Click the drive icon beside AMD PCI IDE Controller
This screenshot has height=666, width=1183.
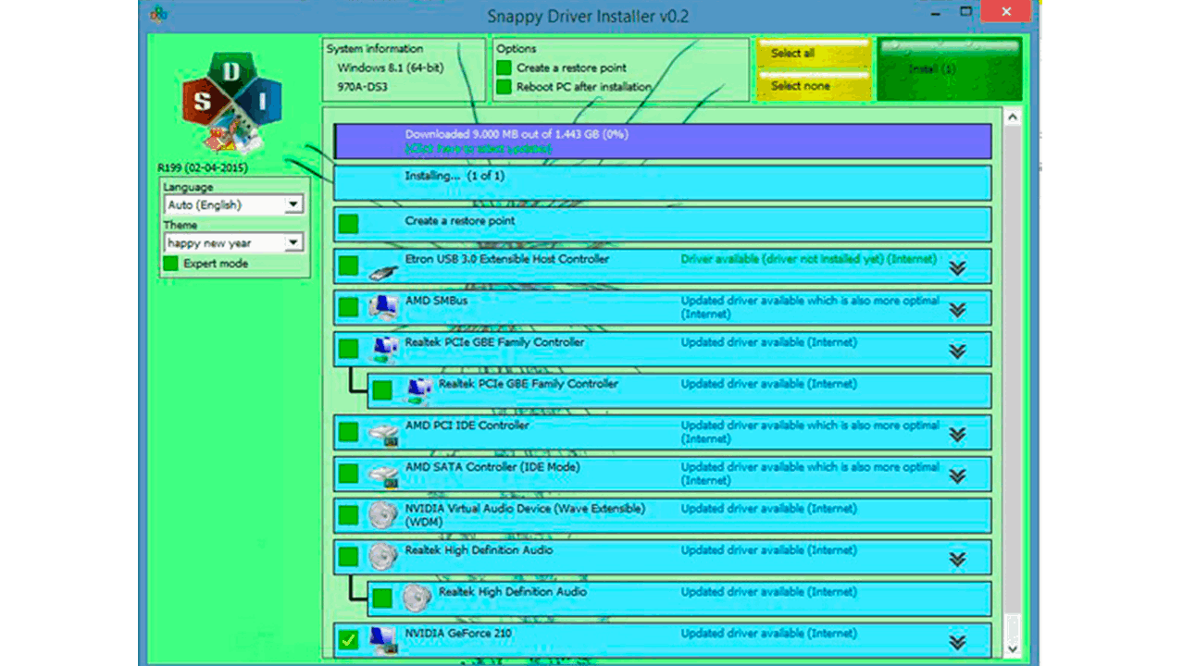coord(383,433)
